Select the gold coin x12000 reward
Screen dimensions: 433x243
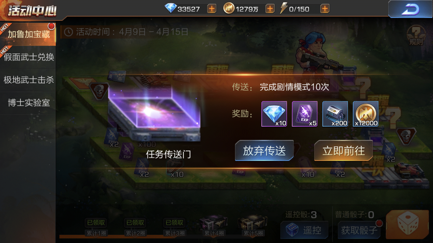(x=365, y=114)
